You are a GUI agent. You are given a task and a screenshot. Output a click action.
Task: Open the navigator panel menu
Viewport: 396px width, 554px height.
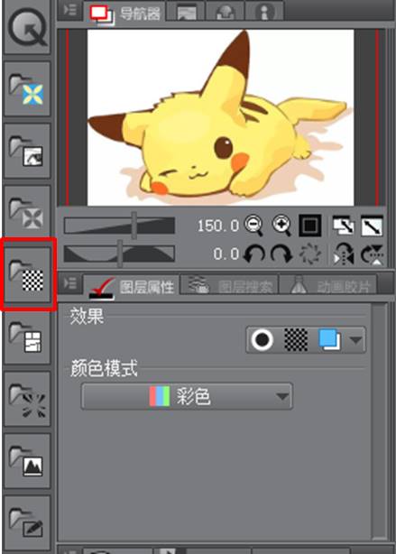70,11
